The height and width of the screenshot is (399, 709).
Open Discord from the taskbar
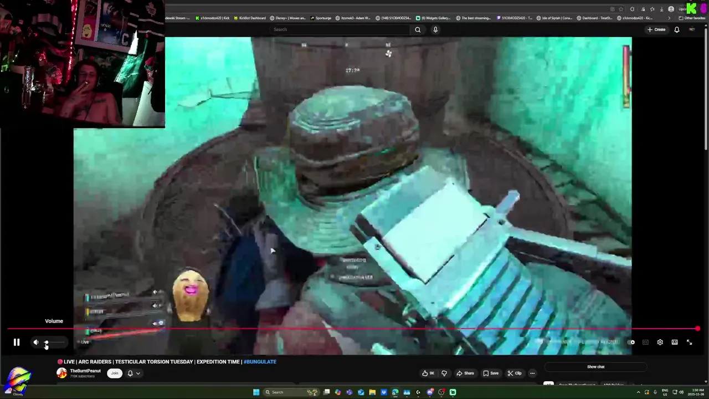[x=430, y=392]
